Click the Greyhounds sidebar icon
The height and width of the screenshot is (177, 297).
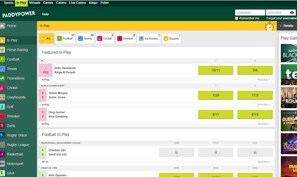tap(3, 97)
